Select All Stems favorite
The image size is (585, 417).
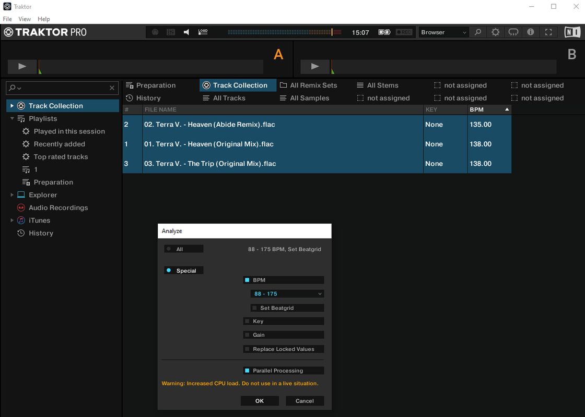(378, 85)
